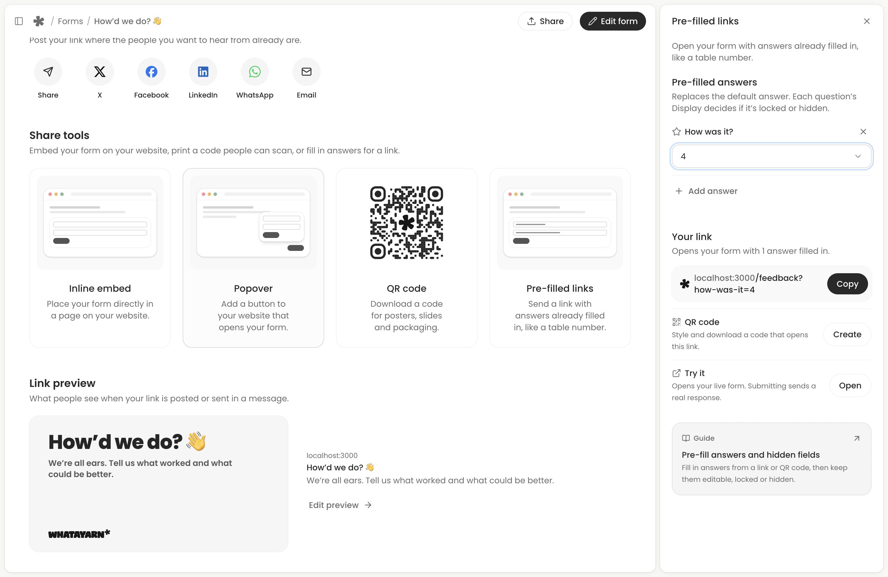Image resolution: width=888 pixels, height=577 pixels.
Task: Select the localhost:3000/feedback link text
Action: click(x=748, y=284)
